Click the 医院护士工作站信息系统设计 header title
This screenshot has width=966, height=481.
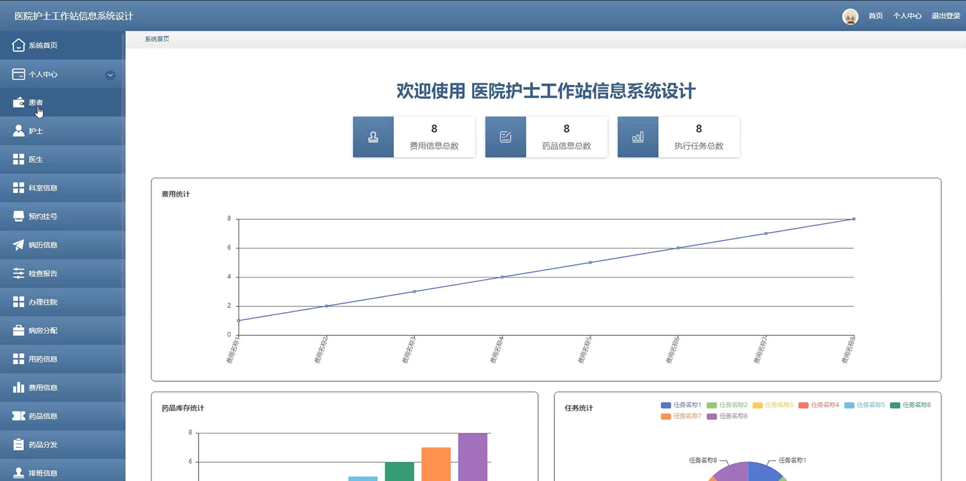point(74,16)
